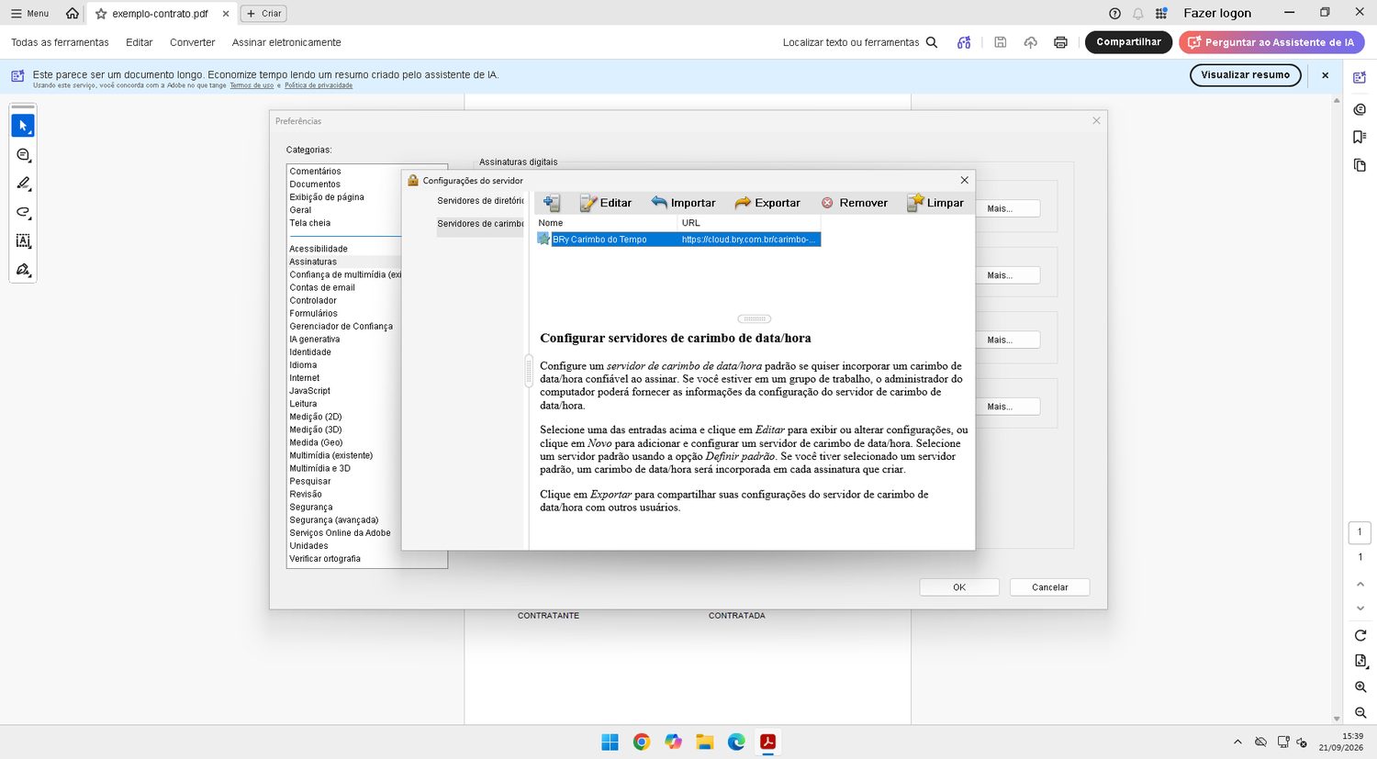Open Todas as ferramentas menu

tap(60, 42)
